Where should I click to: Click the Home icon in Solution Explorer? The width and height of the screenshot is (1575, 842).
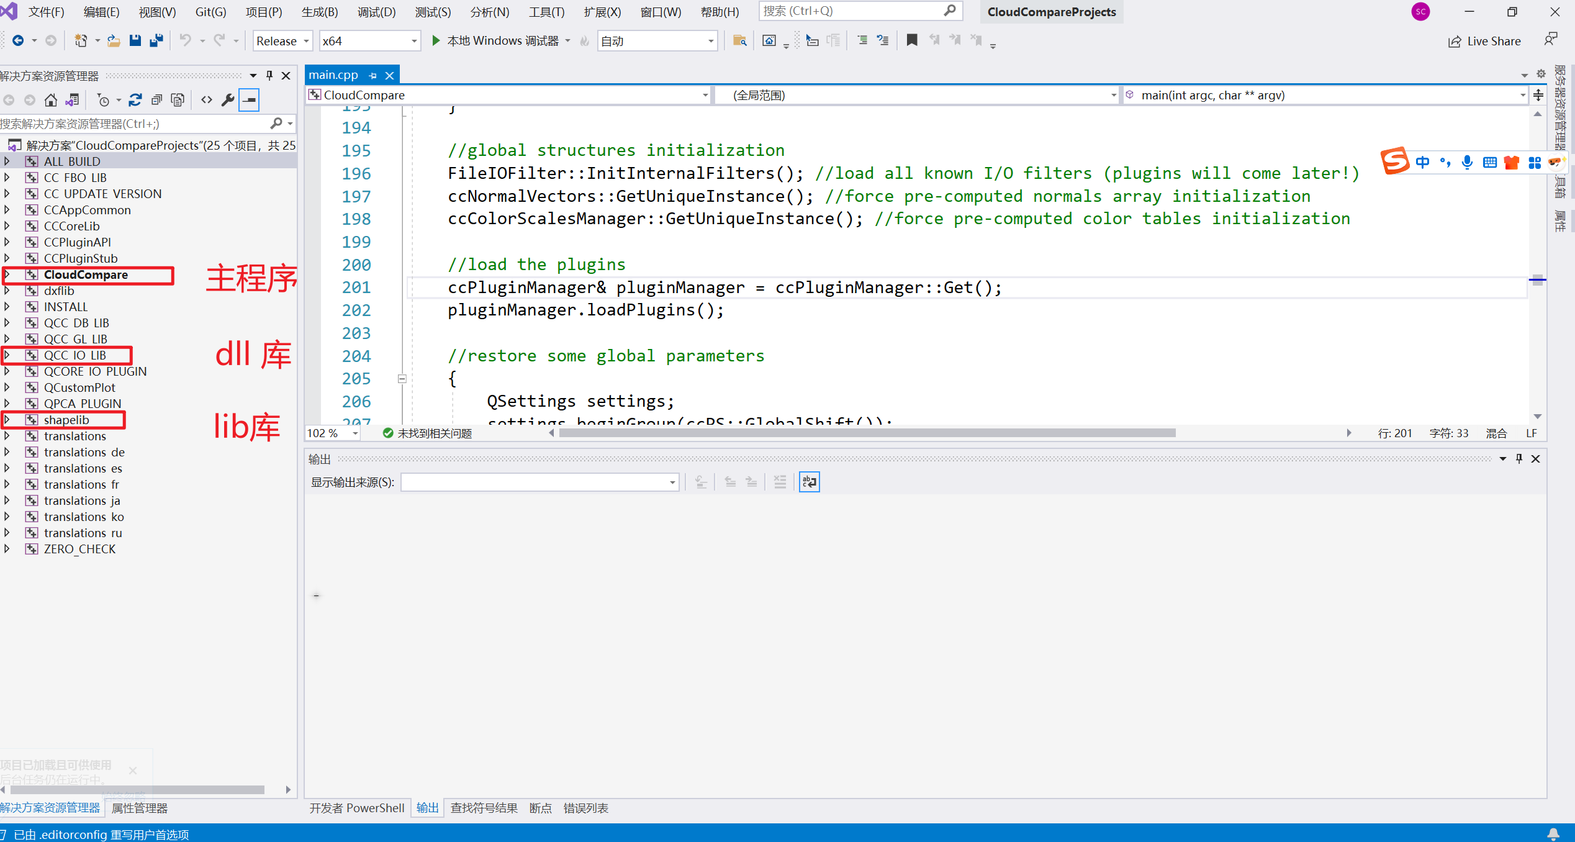coord(51,100)
